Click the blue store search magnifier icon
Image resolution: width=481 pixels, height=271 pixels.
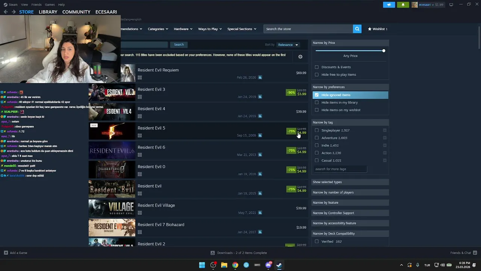[x=357, y=29]
